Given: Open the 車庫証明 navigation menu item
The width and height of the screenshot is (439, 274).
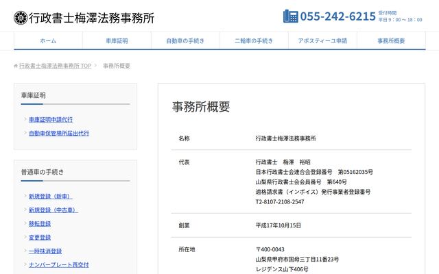Looking at the screenshot, I should [x=117, y=41].
